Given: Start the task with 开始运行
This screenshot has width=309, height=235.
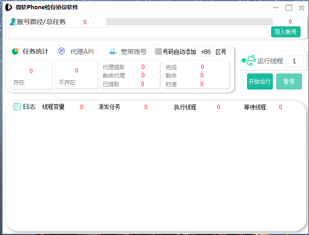Looking at the screenshot, I should point(260,81).
